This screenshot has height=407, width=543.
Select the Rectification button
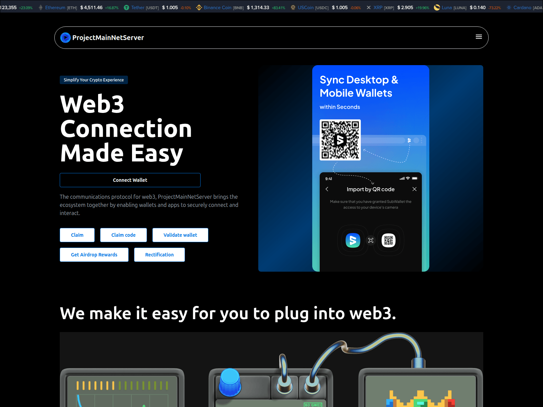[160, 255]
